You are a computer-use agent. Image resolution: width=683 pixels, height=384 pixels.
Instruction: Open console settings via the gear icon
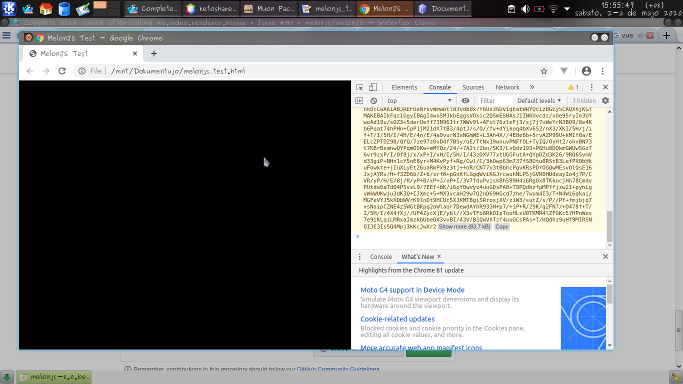(604, 100)
